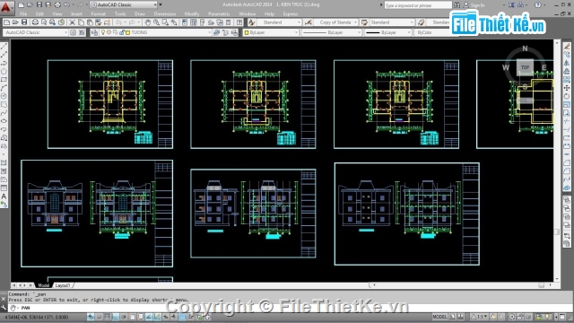
Task: Open the Dimension menu
Action: pyautogui.click(x=165, y=14)
